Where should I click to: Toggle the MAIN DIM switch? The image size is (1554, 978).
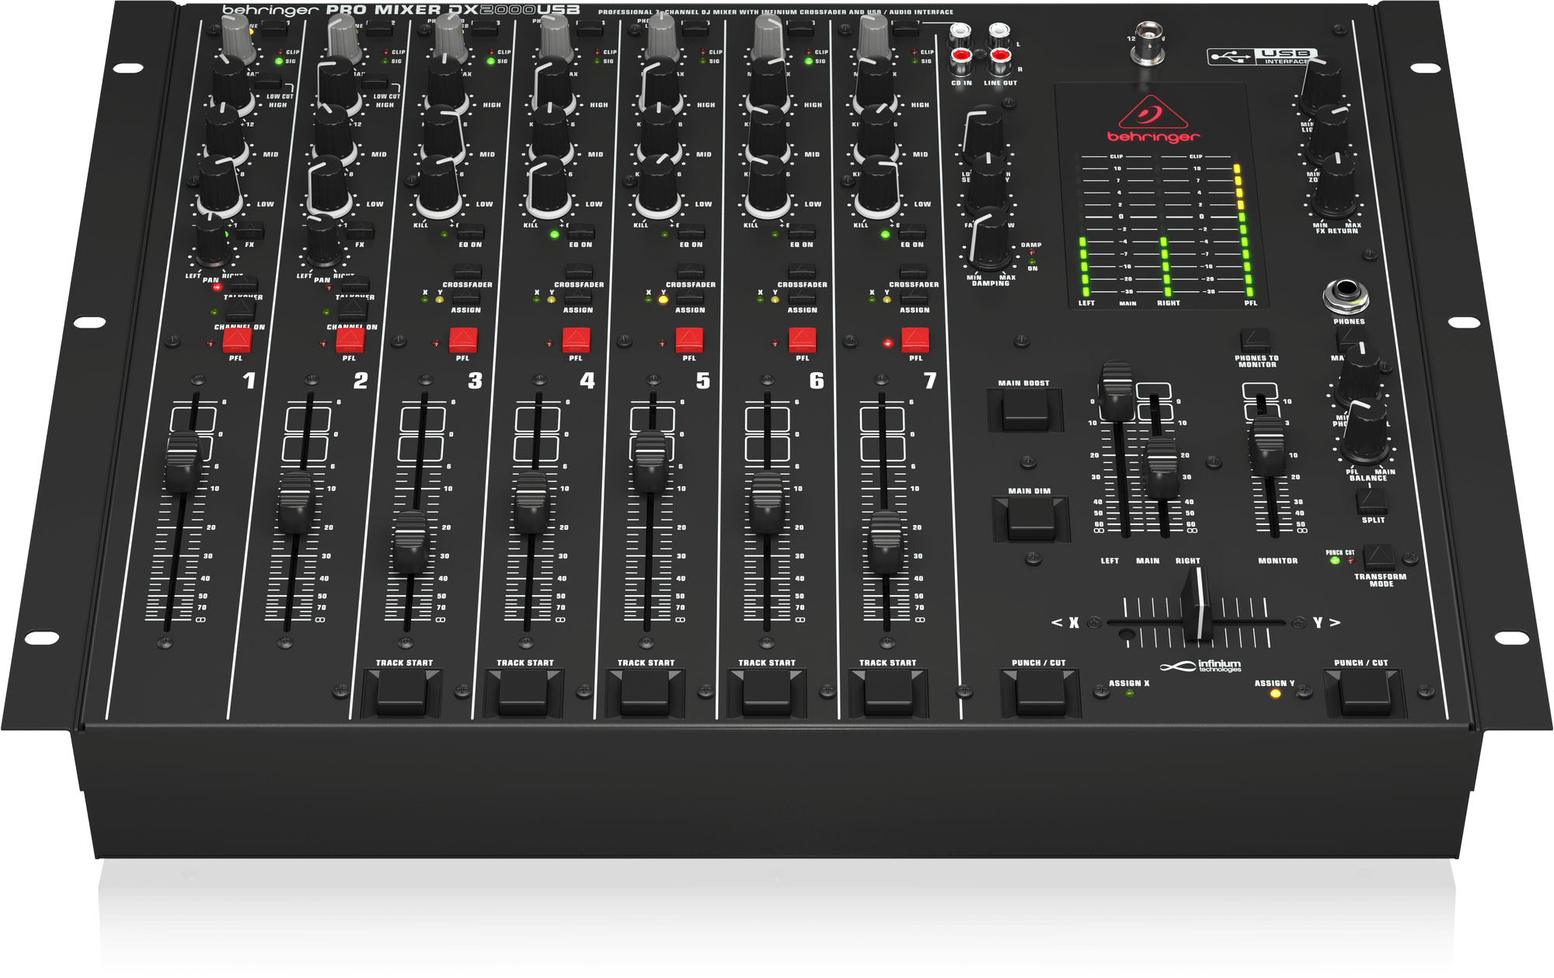point(1031,518)
